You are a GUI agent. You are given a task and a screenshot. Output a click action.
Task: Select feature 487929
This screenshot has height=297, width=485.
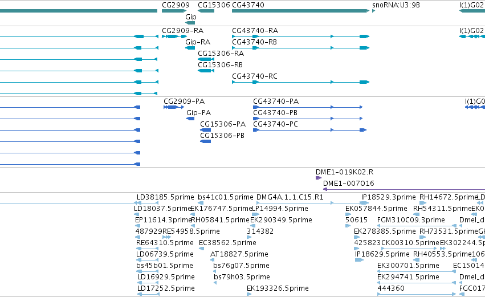(149, 231)
